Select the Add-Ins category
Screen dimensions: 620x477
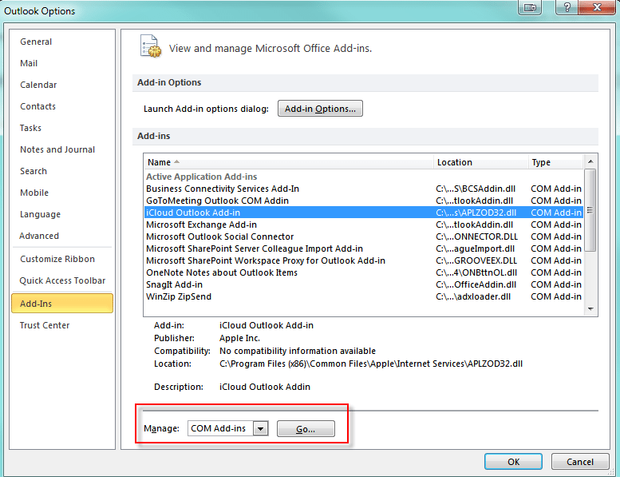(x=62, y=304)
